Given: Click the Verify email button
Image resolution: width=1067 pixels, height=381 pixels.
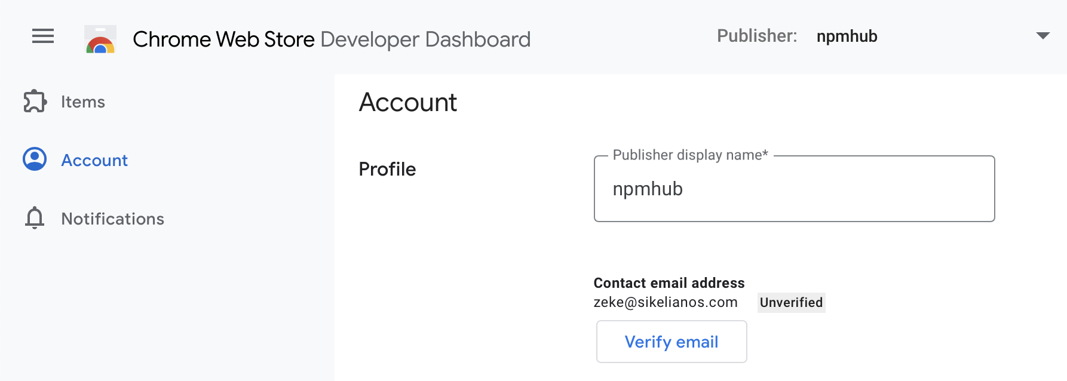Looking at the screenshot, I should (x=672, y=342).
